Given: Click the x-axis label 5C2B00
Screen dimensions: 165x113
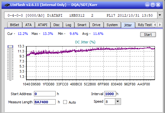Looking at the screenshot, I should [90, 84].
